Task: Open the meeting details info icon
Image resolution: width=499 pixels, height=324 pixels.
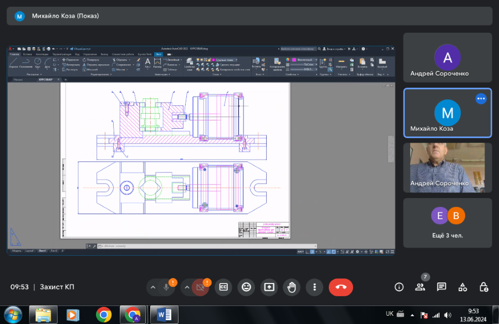Action: pyautogui.click(x=399, y=287)
